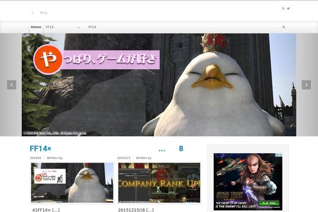Viewport: 318px width, 212px height.
Task: Go to previous slide arrow
Action: tap(12, 85)
